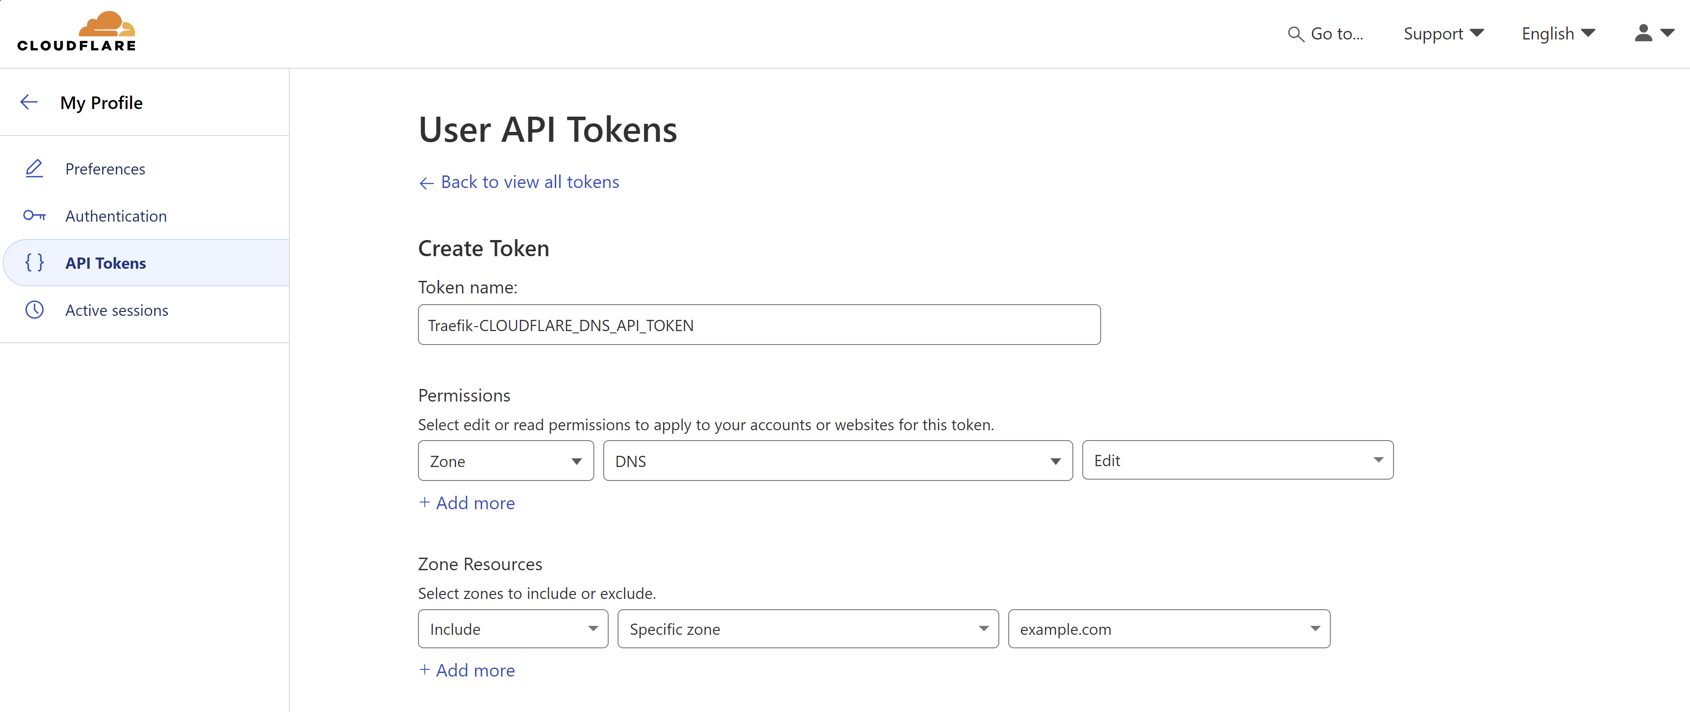
Task: Expand the DNS permission dropdown
Action: [x=837, y=461]
